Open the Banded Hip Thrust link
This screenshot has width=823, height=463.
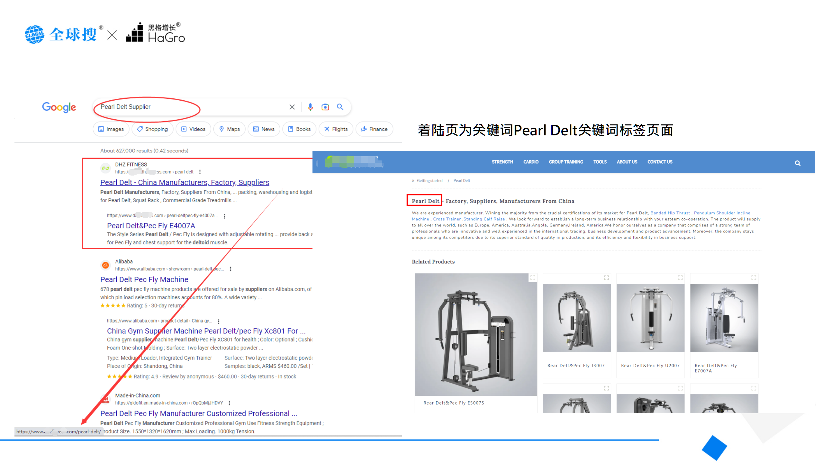point(670,213)
